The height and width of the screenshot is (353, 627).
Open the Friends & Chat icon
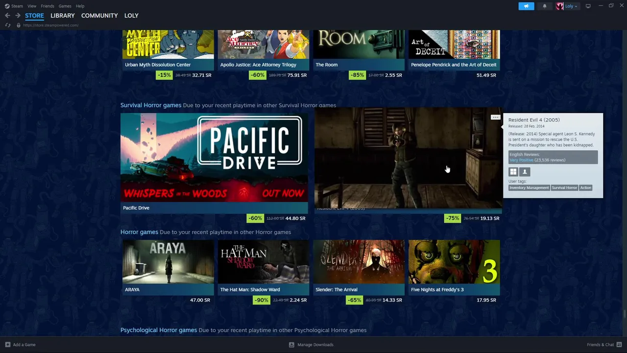point(619,345)
